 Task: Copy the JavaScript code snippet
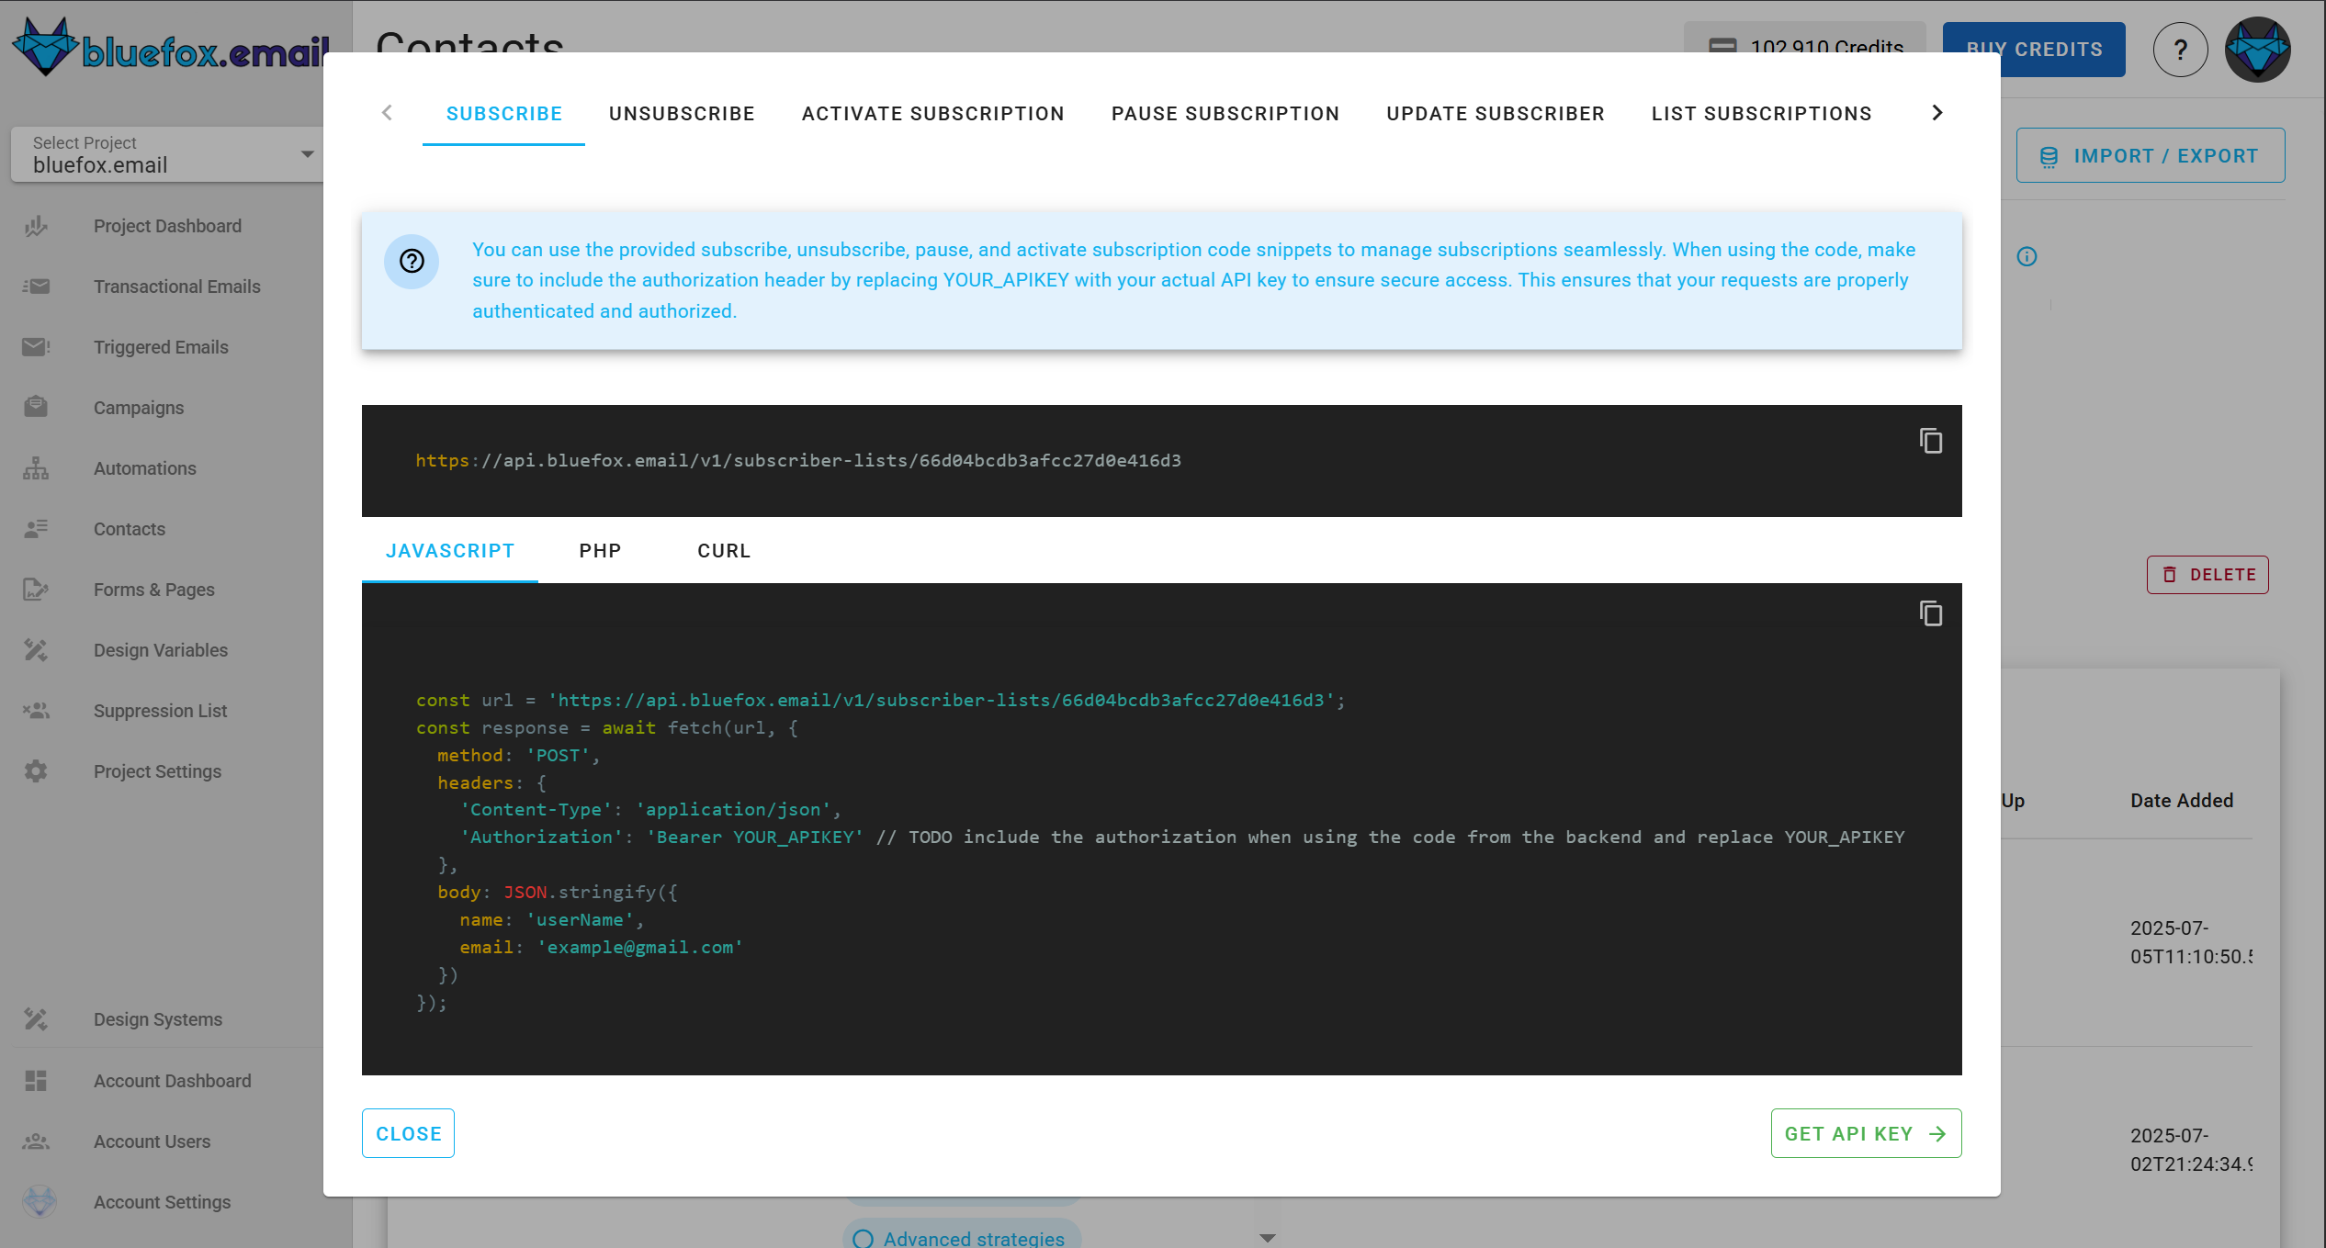pos(1931,613)
